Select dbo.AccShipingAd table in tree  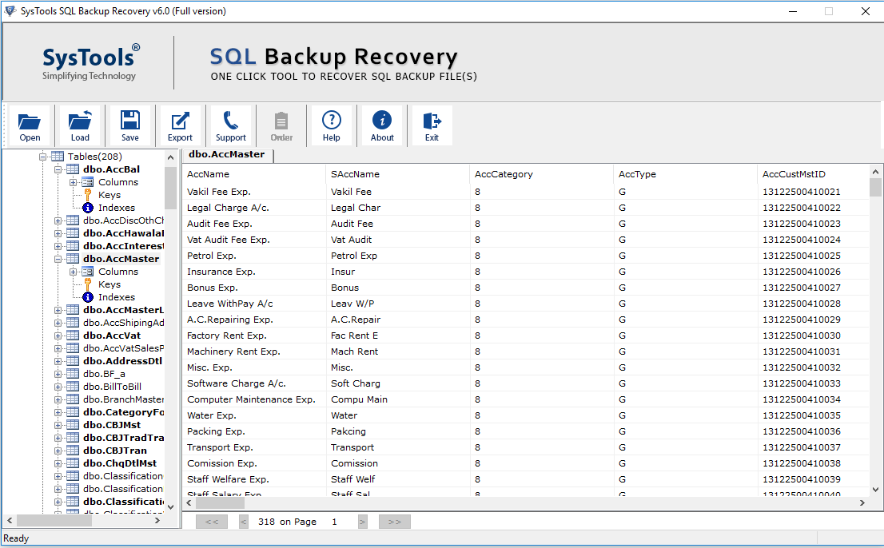click(x=123, y=323)
